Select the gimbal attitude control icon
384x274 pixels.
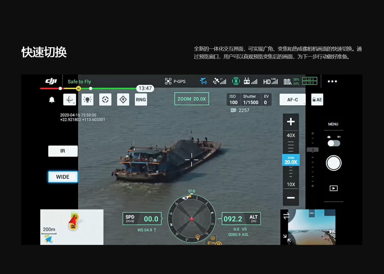pos(69,99)
